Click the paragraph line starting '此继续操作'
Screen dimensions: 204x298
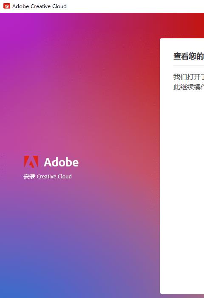(x=188, y=87)
